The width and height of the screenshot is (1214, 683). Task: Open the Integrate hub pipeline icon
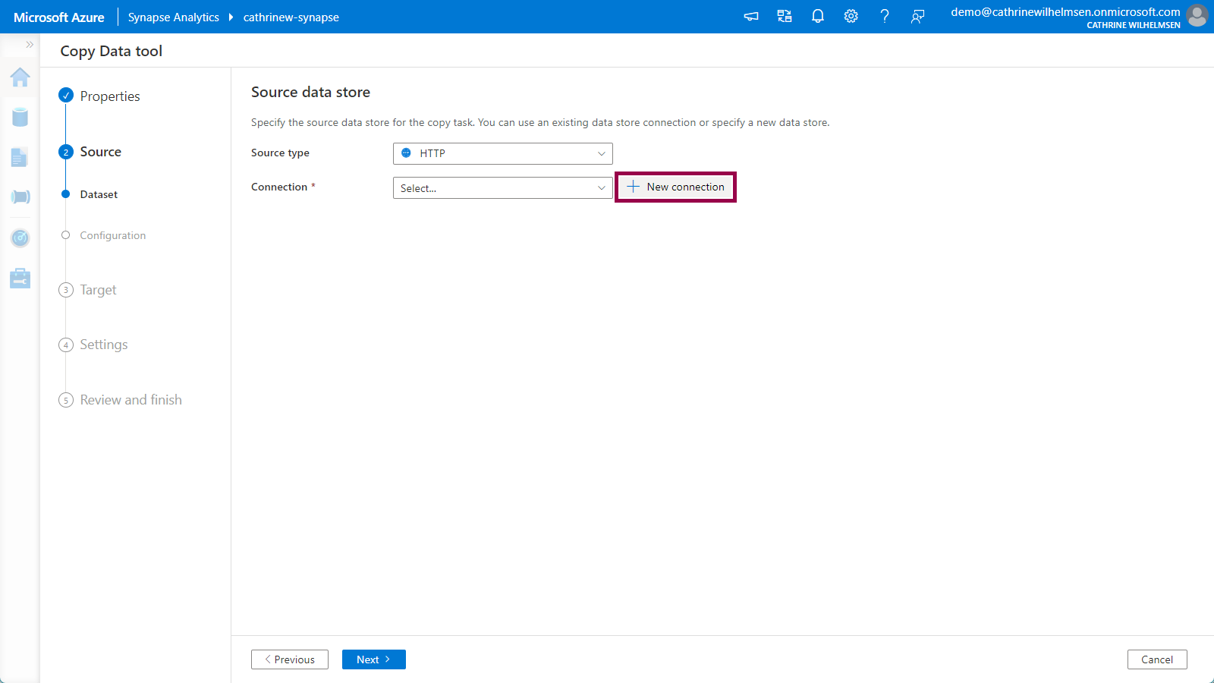pyautogui.click(x=20, y=197)
